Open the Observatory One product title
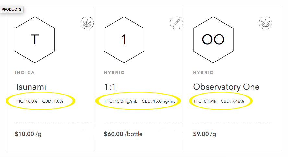Viewport: 288px width, 157px height. pos(226,87)
